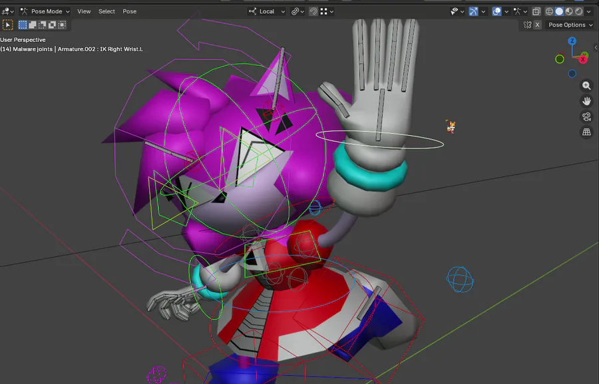This screenshot has height=384, width=599.
Task: Switch perspective/orthographic with grid icon
Action: pyautogui.click(x=586, y=132)
